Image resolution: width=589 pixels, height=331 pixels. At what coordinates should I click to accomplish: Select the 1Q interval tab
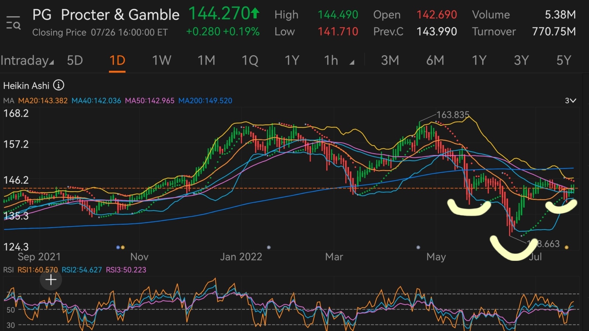click(x=250, y=60)
